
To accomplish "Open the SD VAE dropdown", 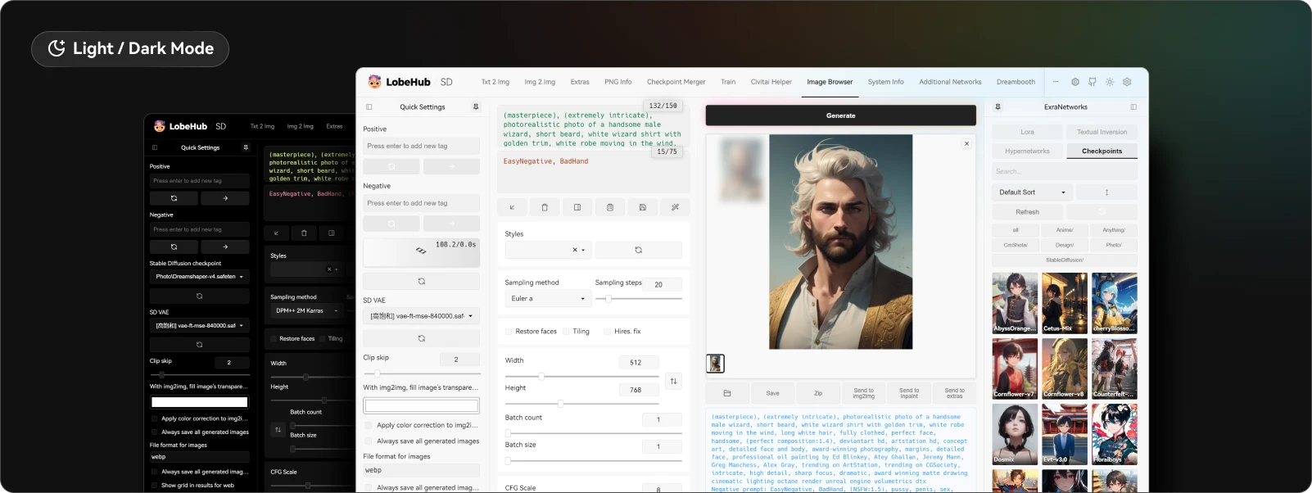I will click(421, 316).
